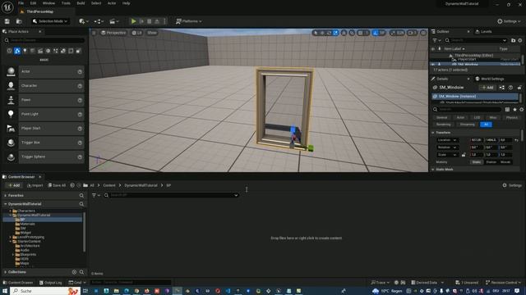Select the All filter in Details
The width and height of the screenshot is (526, 295).
pos(486,125)
